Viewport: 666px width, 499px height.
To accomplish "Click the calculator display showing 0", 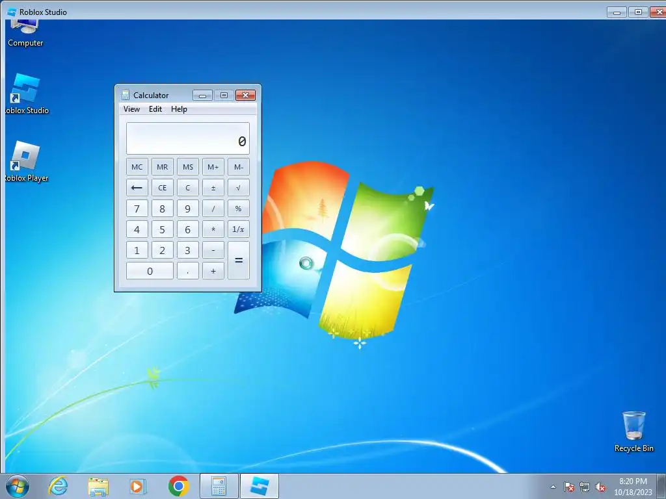I will click(188, 138).
